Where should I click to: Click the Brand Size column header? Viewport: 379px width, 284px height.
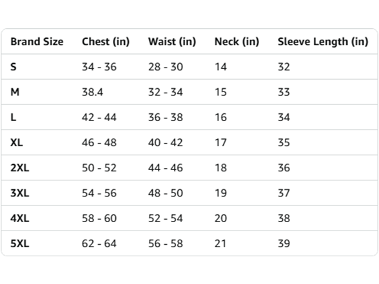coord(37,41)
